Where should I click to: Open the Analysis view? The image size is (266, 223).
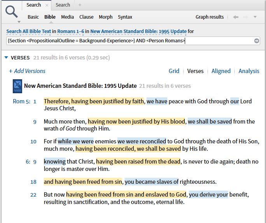tap(249, 71)
